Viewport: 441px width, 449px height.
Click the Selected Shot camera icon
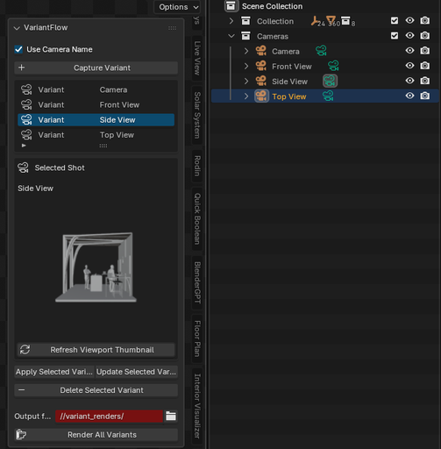[23, 167]
